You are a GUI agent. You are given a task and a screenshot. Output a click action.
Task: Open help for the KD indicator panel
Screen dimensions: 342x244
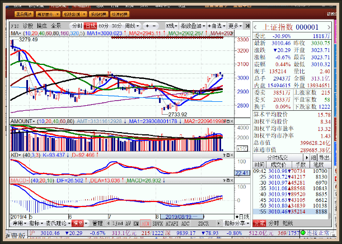224,155
